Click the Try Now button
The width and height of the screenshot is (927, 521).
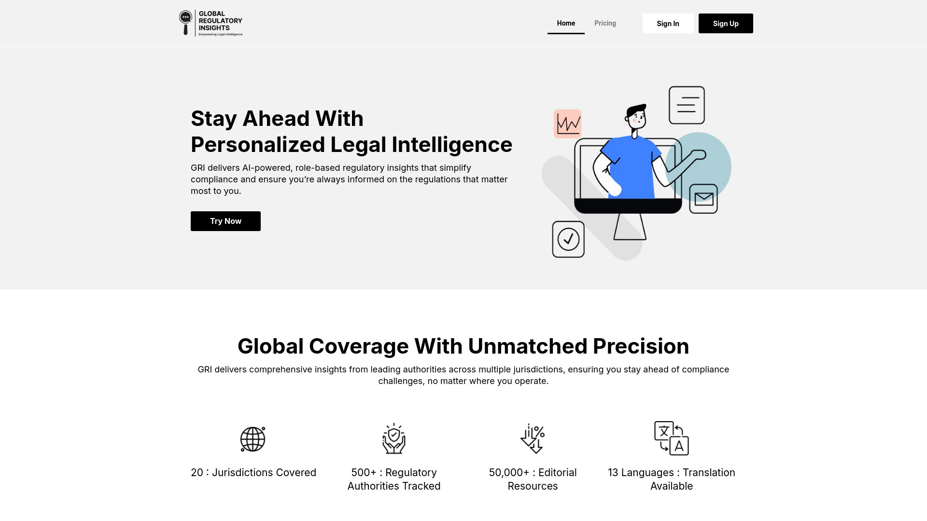(225, 221)
